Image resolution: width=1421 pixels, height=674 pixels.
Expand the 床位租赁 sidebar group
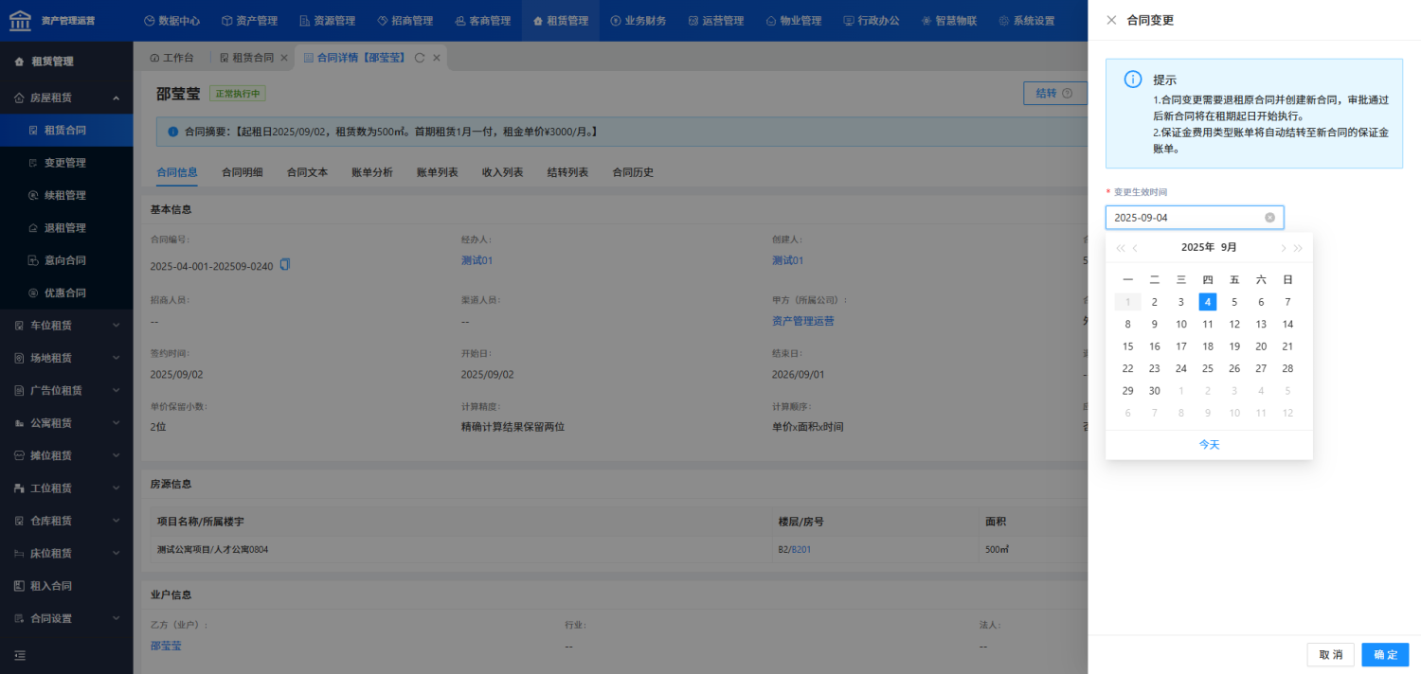66,553
